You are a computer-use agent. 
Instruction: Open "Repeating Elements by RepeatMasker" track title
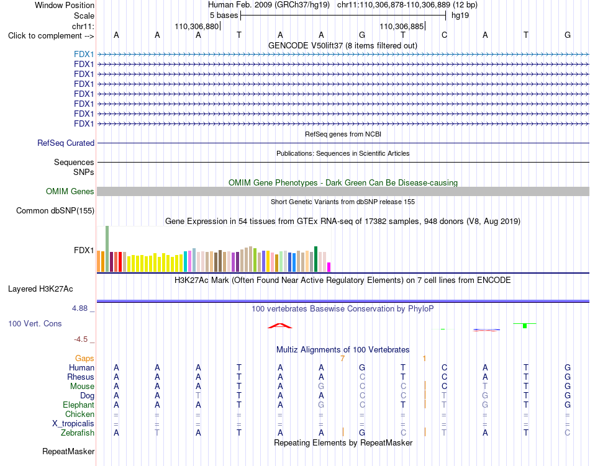[343, 443]
